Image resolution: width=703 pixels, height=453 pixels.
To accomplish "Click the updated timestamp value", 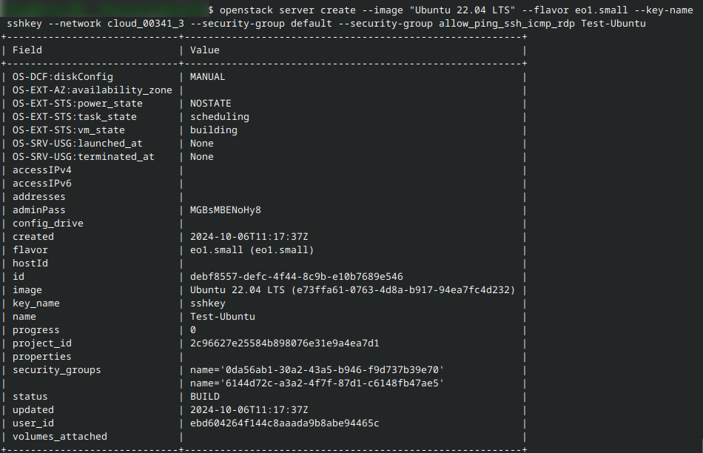I will point(249,410).
